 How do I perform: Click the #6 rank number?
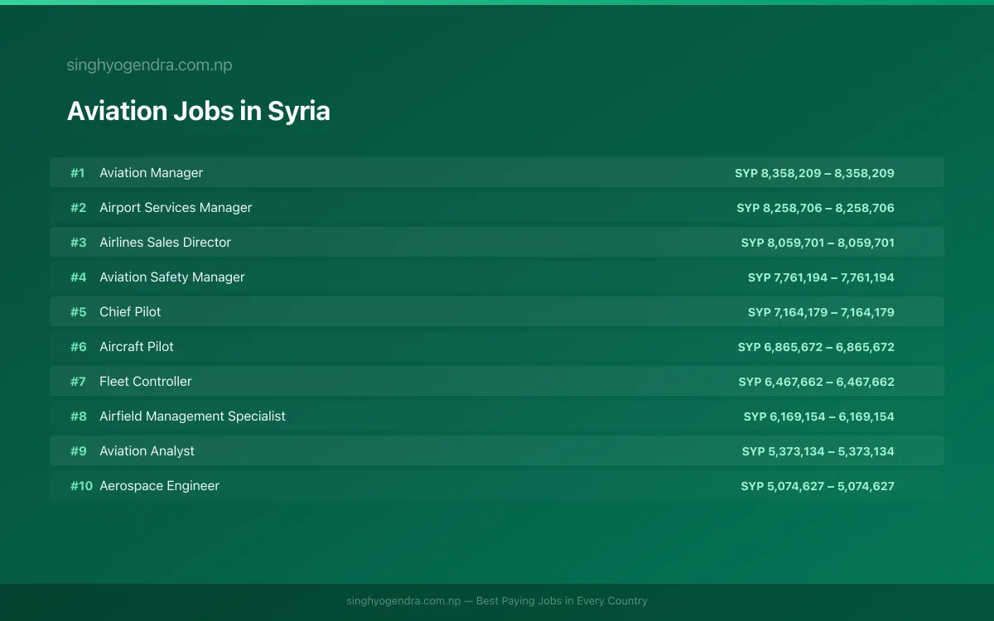[x=78, y=347]
